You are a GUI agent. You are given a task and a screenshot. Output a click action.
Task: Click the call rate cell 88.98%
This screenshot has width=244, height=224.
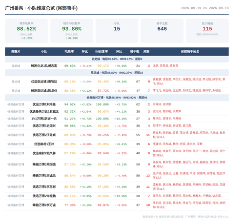[70, 144]
